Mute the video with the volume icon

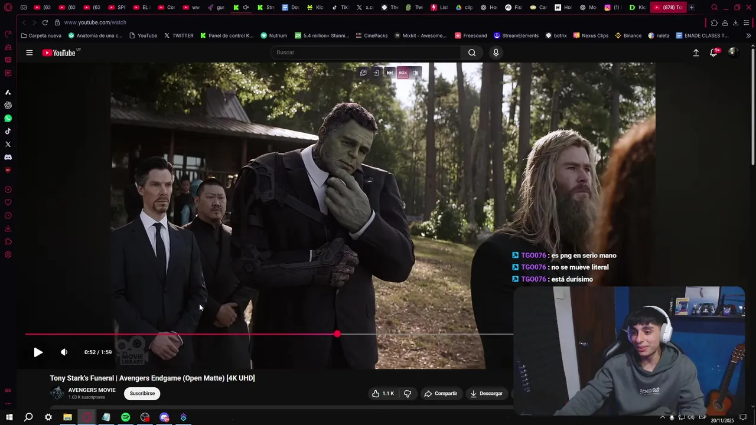64,352
